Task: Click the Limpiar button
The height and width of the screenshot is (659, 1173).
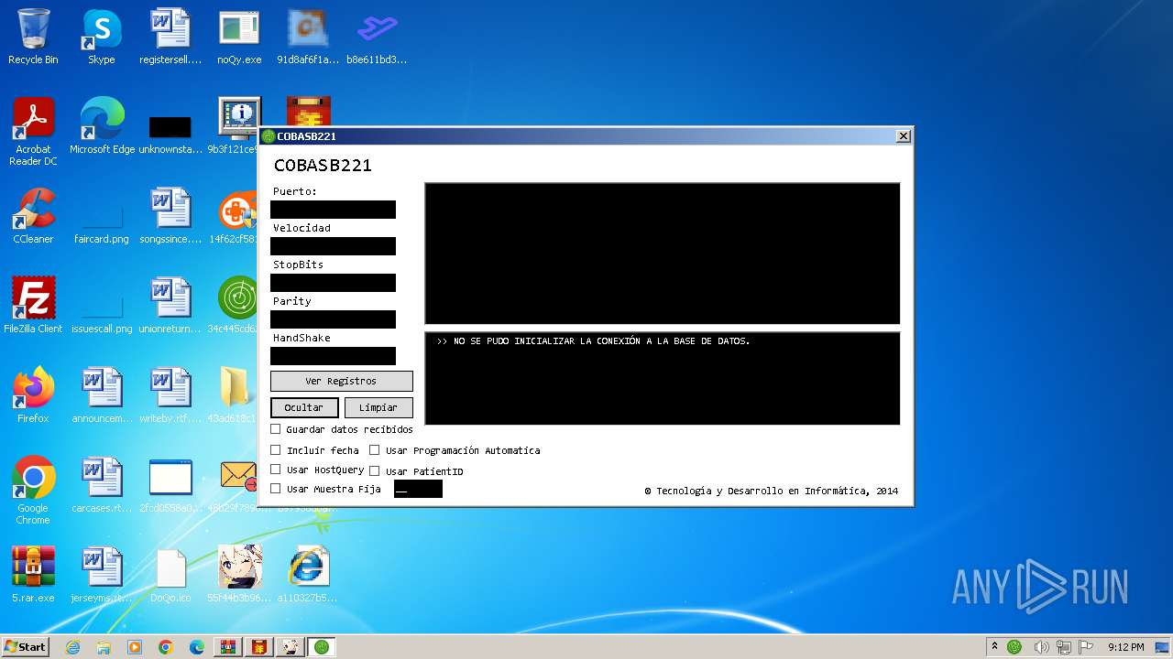Action: [378, 407]
